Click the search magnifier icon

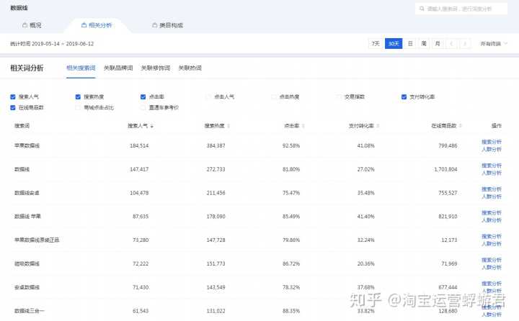(x=422, y=9)
